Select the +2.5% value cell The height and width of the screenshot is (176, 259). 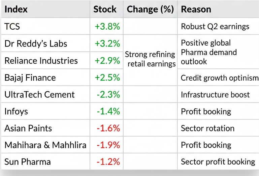click(x=107, y=78)
